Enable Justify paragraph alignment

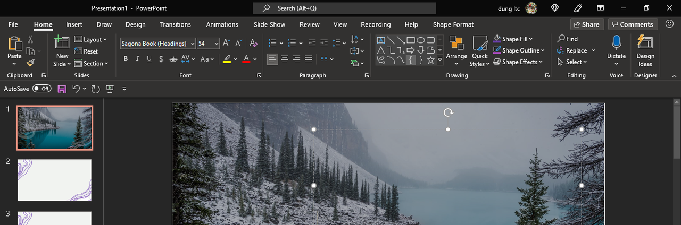(x=308, y=59)
